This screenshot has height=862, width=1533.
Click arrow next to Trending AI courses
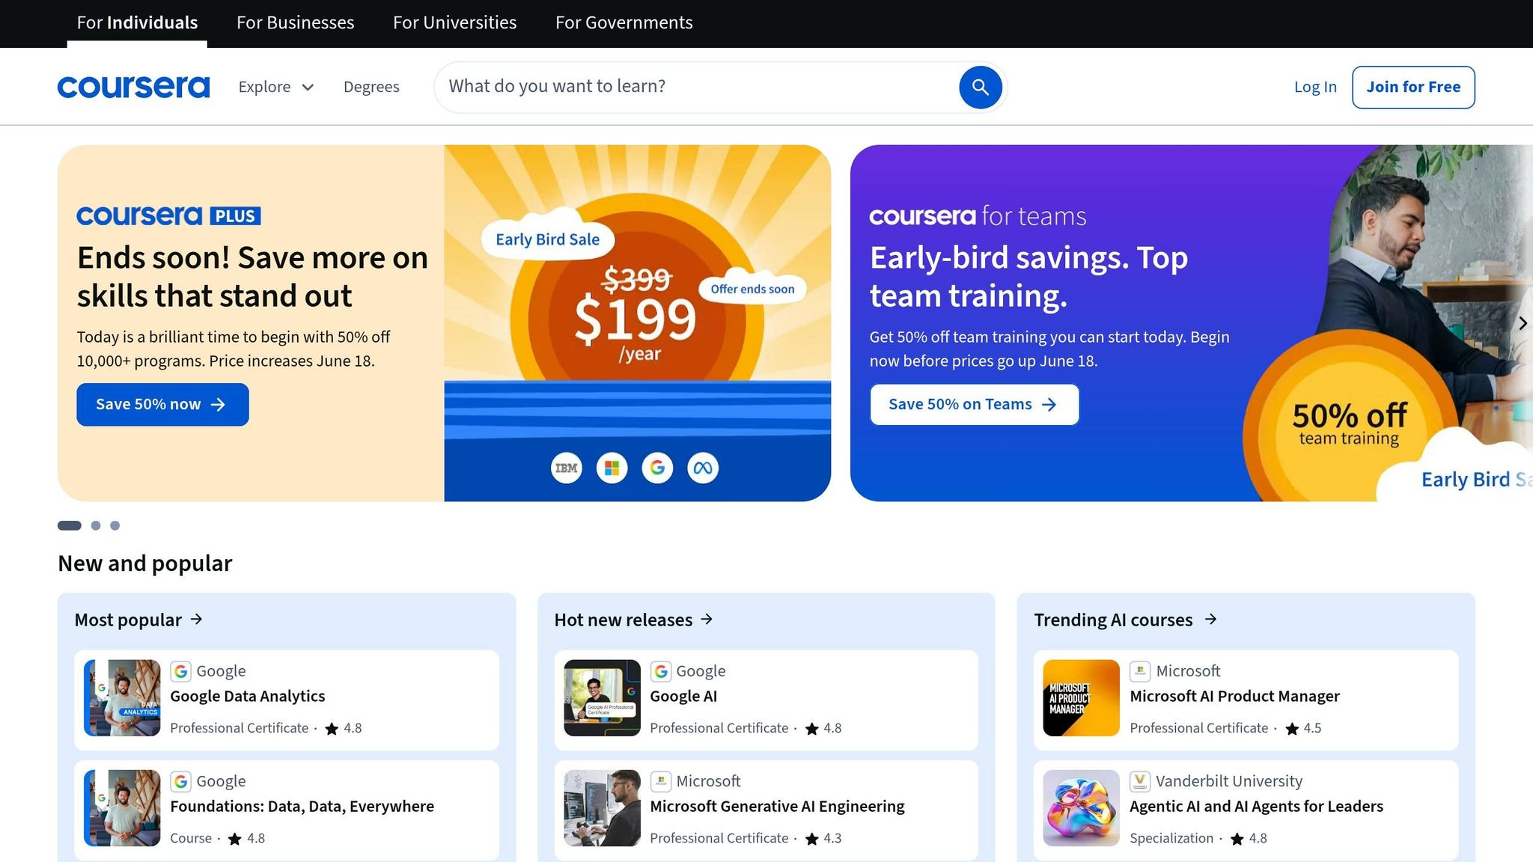coord(1210,619)
